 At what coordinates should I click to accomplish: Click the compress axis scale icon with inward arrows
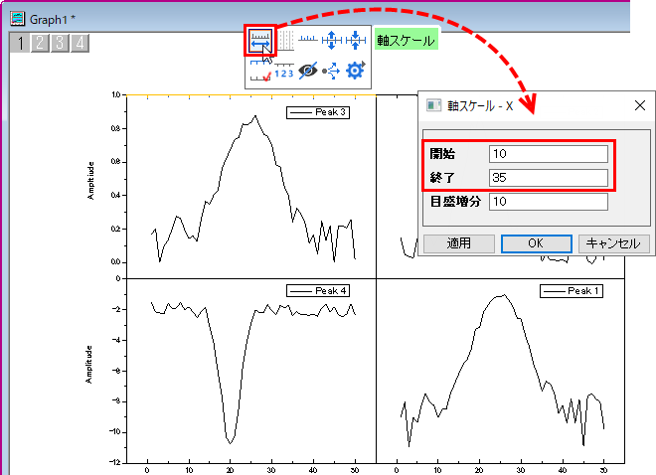[x=356, y=40]
